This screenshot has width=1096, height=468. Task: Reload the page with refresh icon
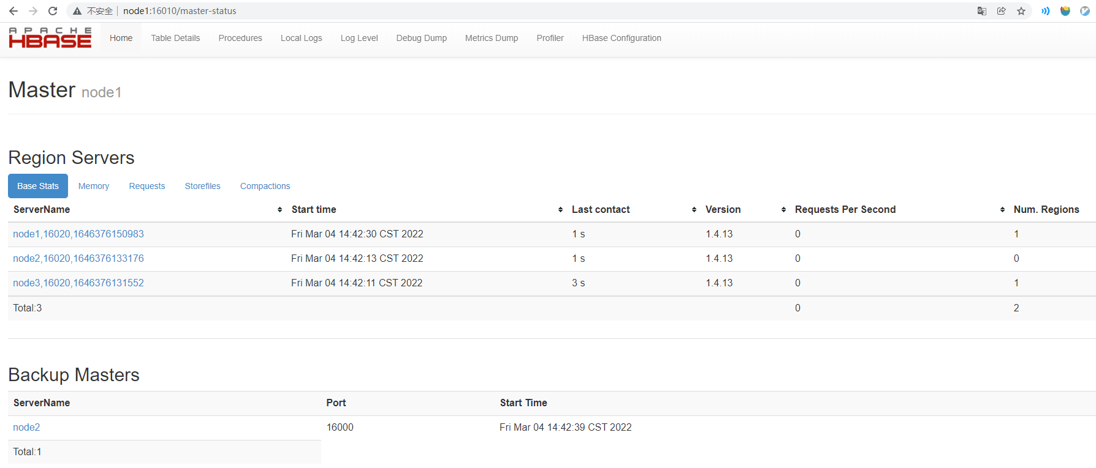coord(53,11)
